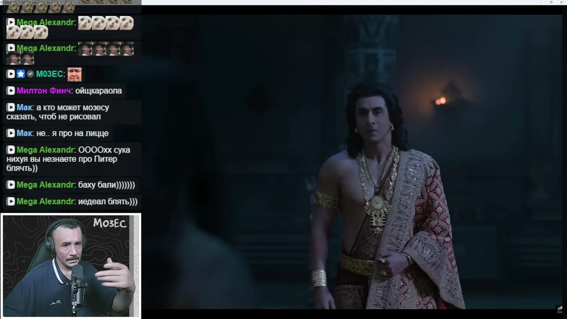
Task: Click Mega Alexandr's name beside the face emotes
Action: tap(46, 48)
